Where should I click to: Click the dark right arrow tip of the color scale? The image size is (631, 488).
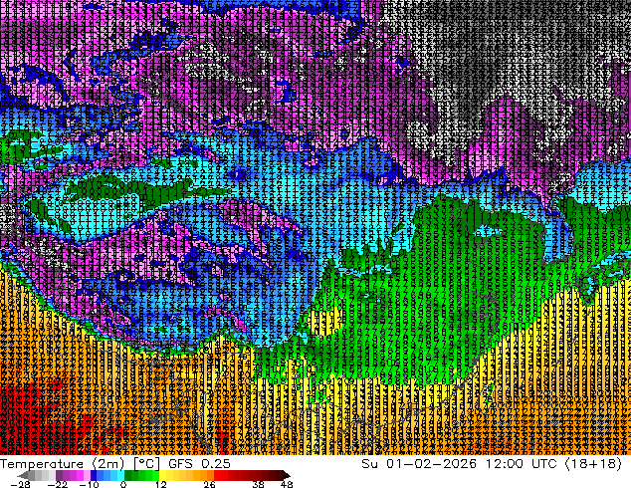coord(287,475)
